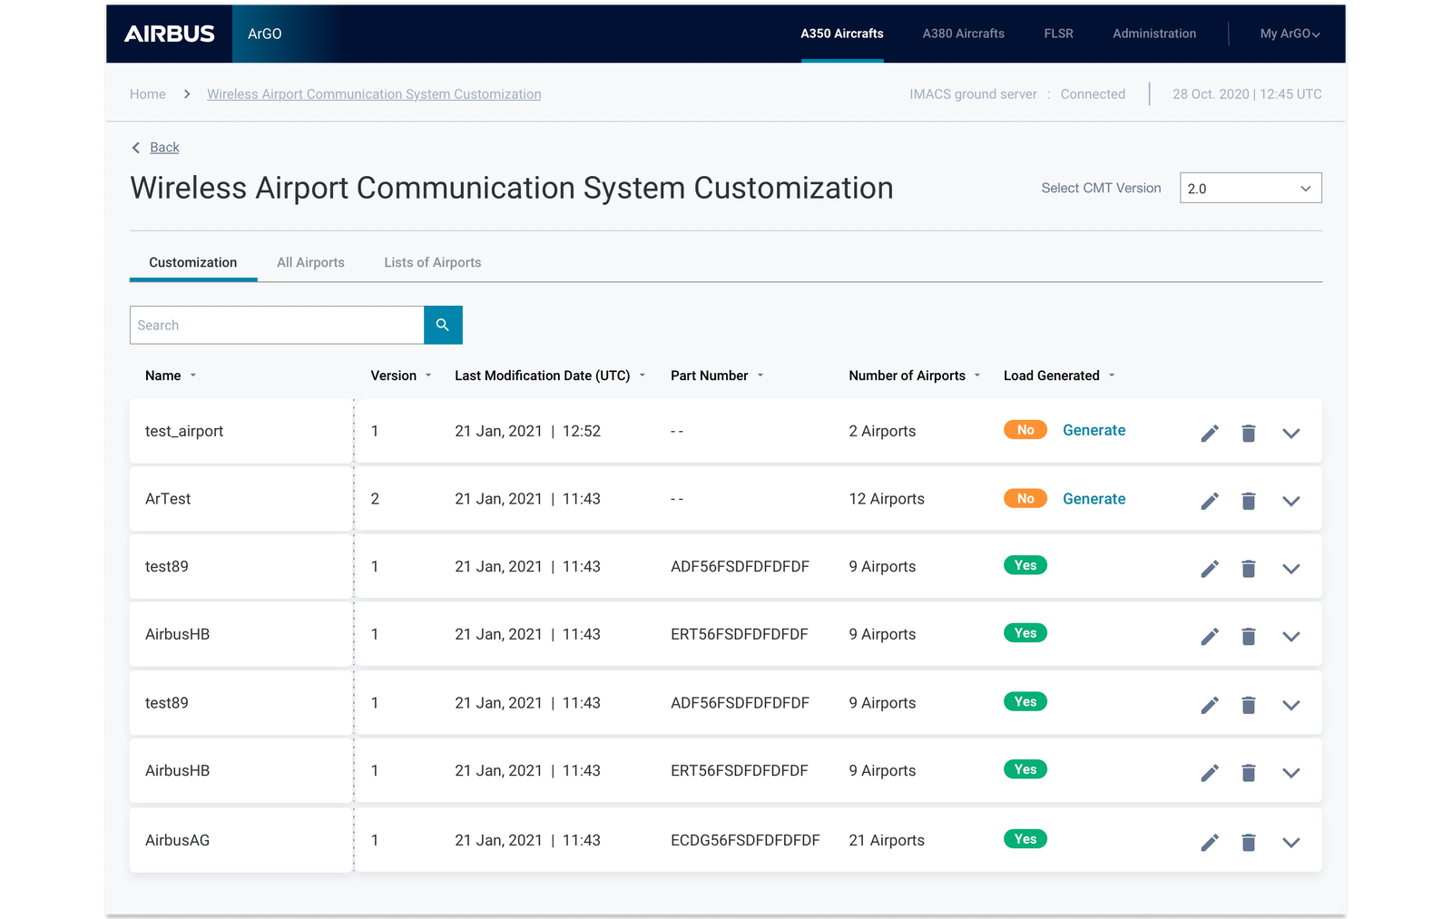Click the search magnifier button

(443, 325)
